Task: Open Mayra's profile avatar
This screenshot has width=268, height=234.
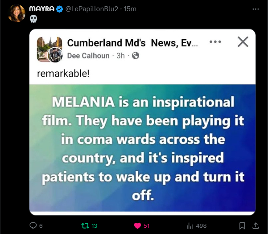Action: [x=17, y=13]
